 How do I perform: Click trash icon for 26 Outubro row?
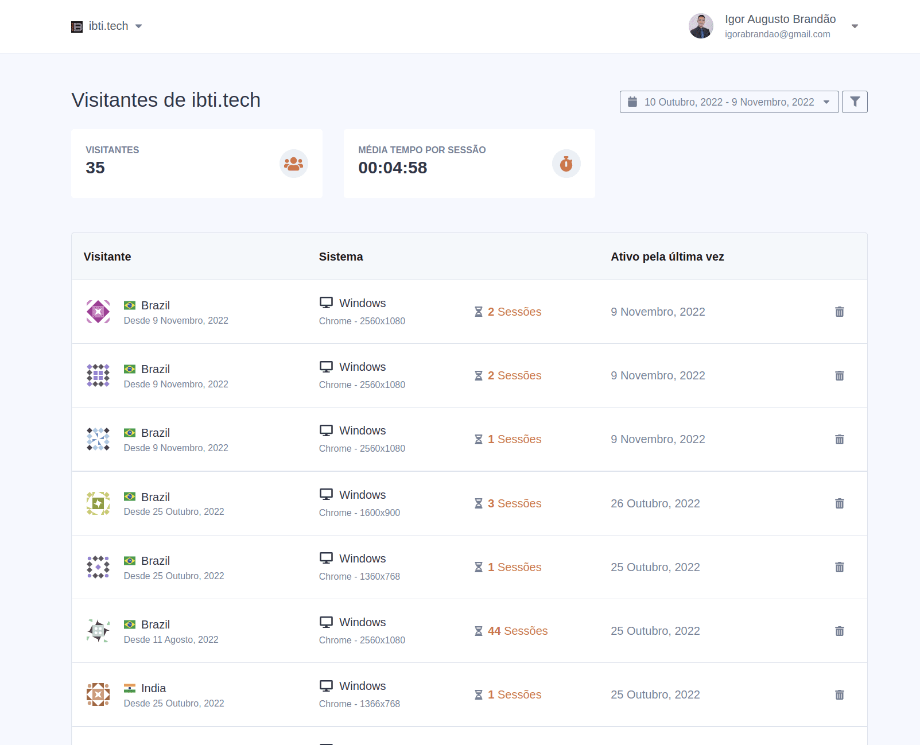[839, 503]
